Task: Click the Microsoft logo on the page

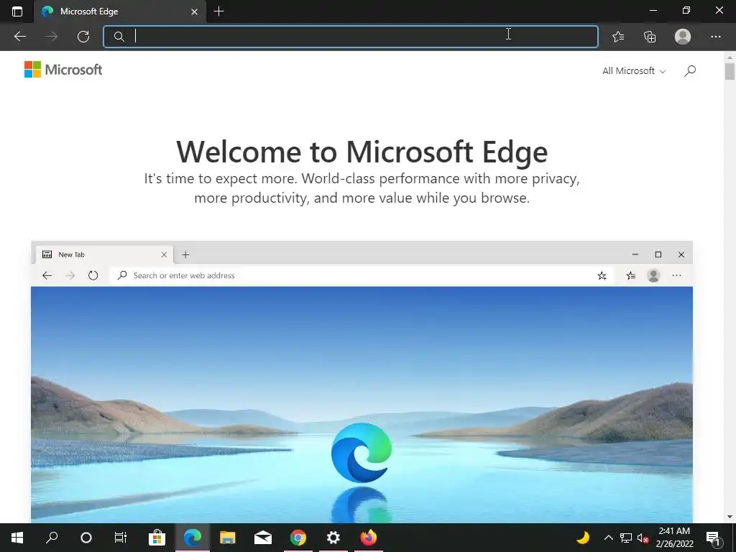Action: tap(63, 70)
